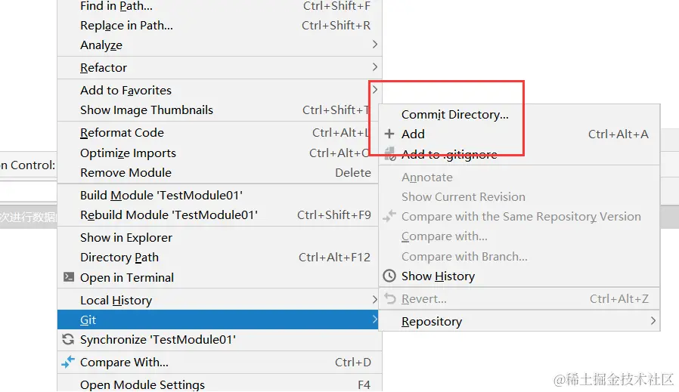Click the Ctrl+Alt+F12 shortcut text
This screenshot has height=392, width=679.
point(334,258)
